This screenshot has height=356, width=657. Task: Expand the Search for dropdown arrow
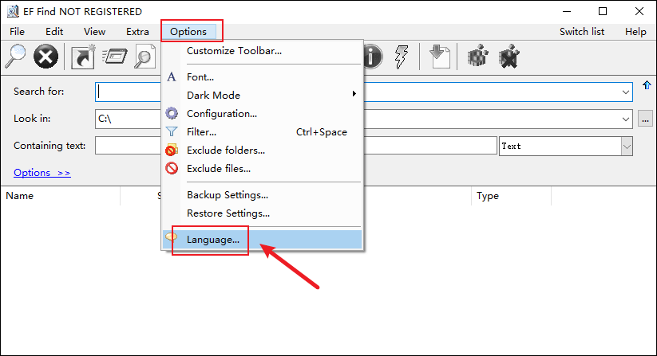point(626,92)
